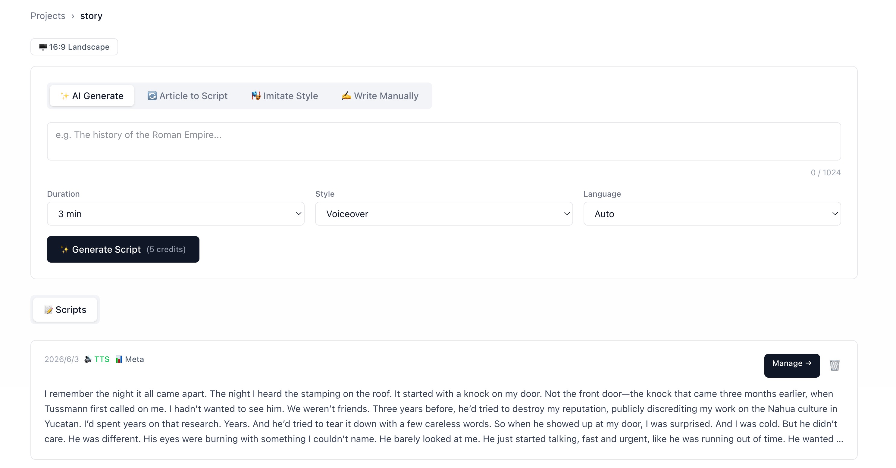Click the green TTS indicator on the script

click(x=97, y=359)
